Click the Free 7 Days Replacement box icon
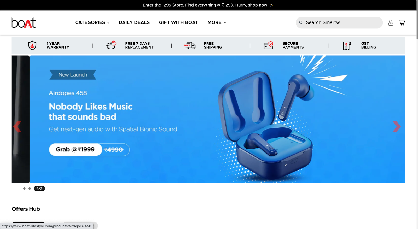The width and height of the screenshot is (418, 229). 111,45
